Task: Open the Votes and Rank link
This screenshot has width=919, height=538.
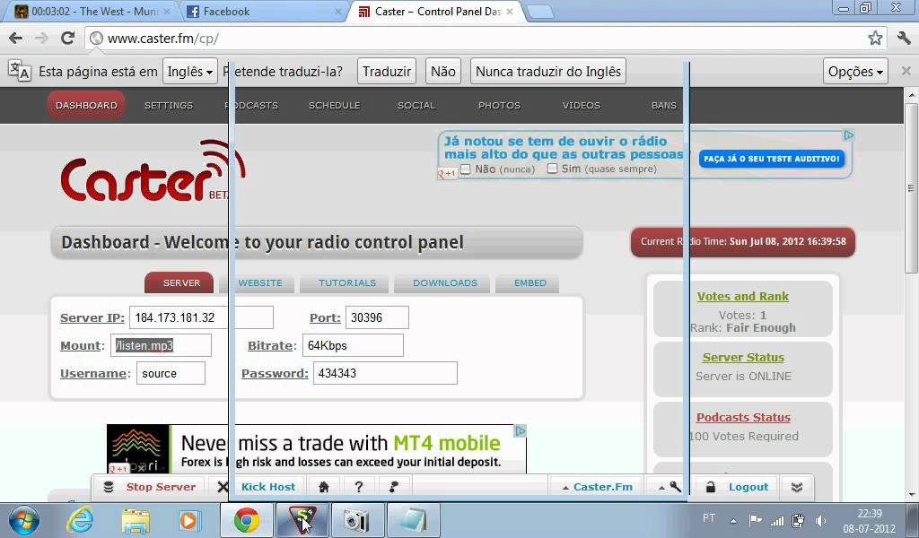Action: tap(742, 296)
